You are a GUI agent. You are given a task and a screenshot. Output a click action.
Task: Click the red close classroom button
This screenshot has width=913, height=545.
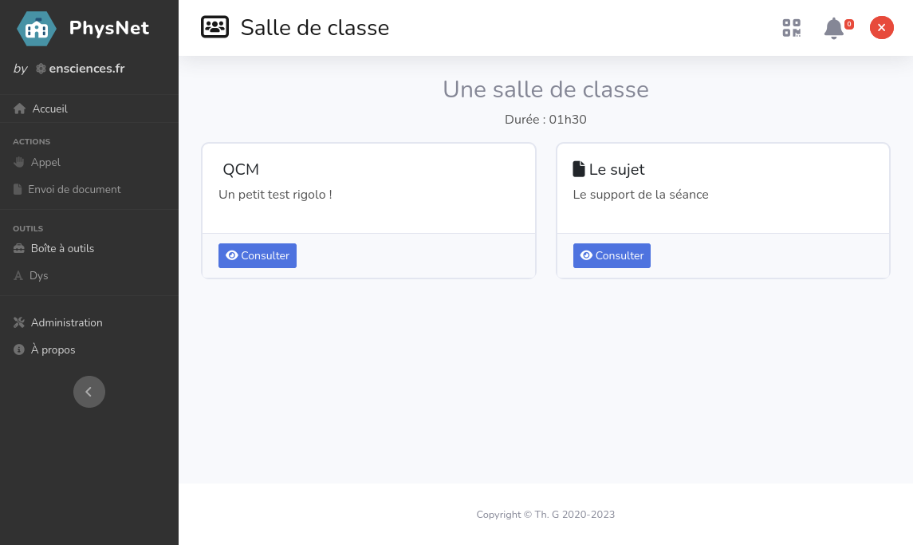(881, 28)
